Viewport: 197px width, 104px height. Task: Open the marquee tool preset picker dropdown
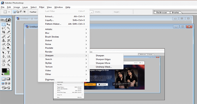click(9, 12)
